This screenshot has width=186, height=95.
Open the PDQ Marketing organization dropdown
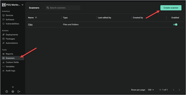13,5
